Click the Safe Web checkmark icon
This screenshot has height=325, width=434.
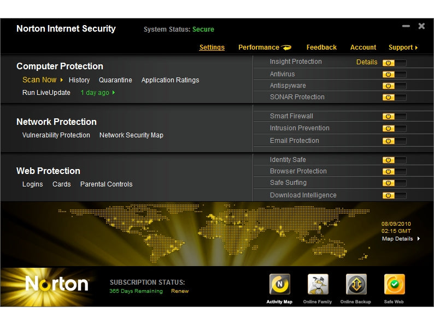click(394, 285)
